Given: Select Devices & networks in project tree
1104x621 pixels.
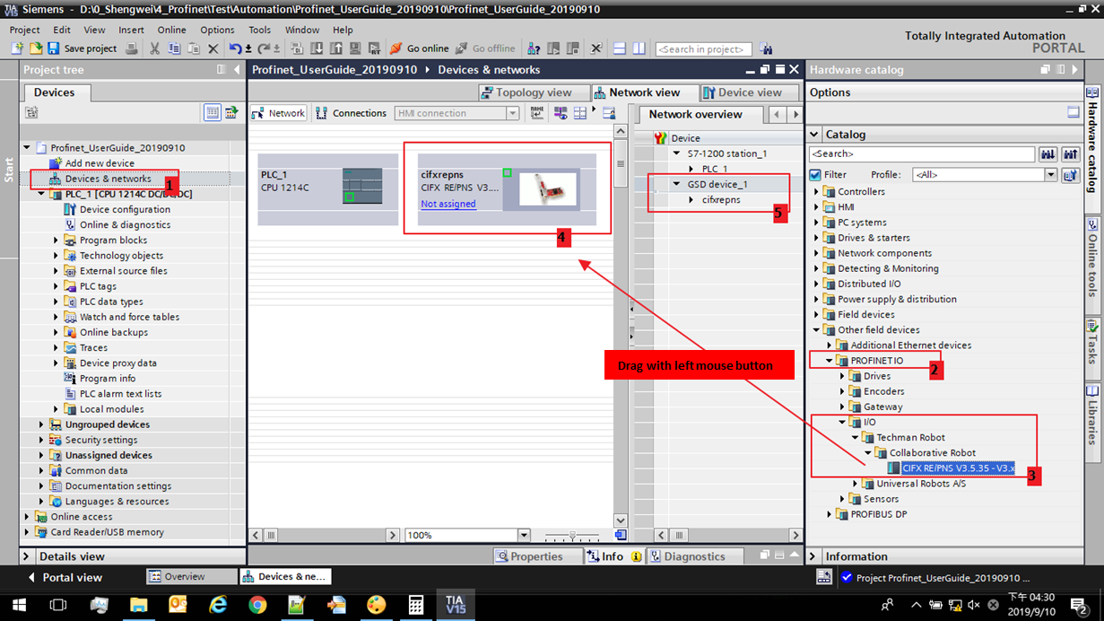Looking at the screenshot, I should (x=108, y=179).
